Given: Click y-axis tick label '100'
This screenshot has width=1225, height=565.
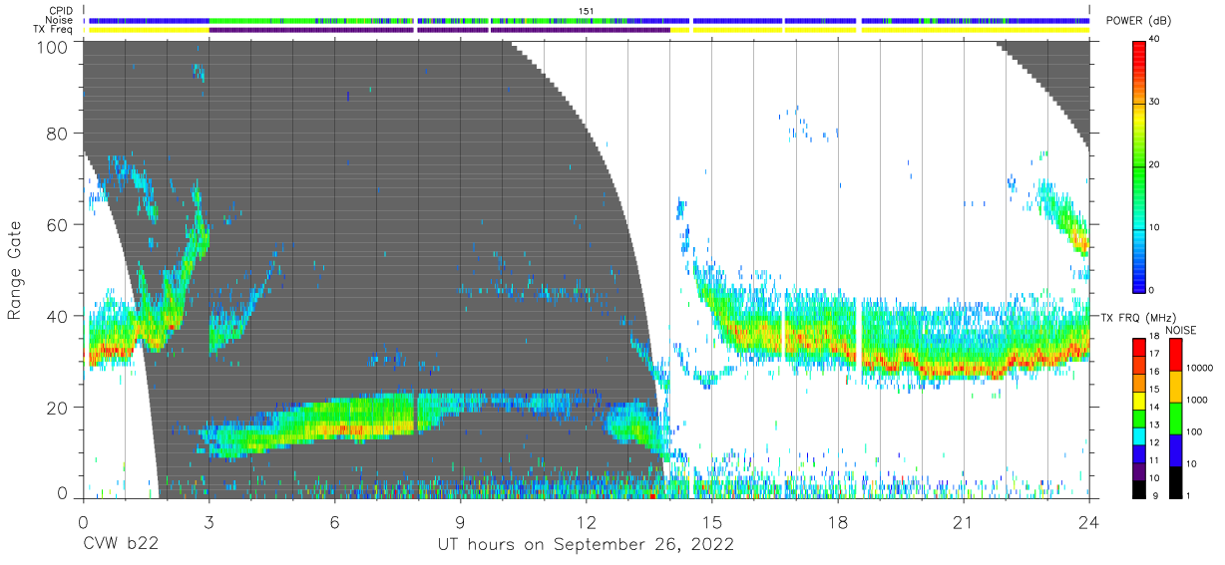Looking at the screenshot, I should click(53, 47).
